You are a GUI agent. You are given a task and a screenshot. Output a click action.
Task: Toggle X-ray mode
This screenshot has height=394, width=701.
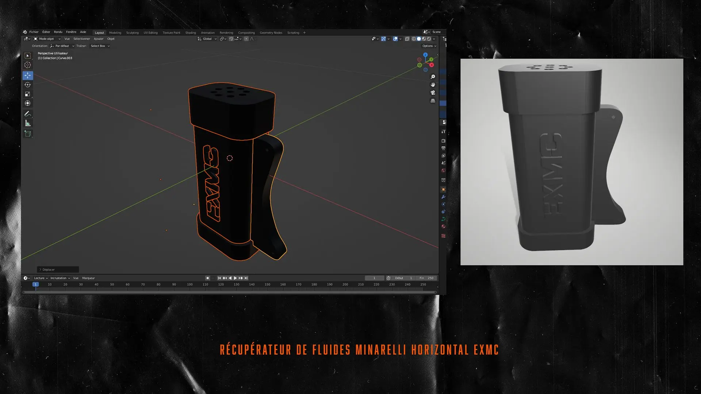pyautogui.click(x=407, y=39)
